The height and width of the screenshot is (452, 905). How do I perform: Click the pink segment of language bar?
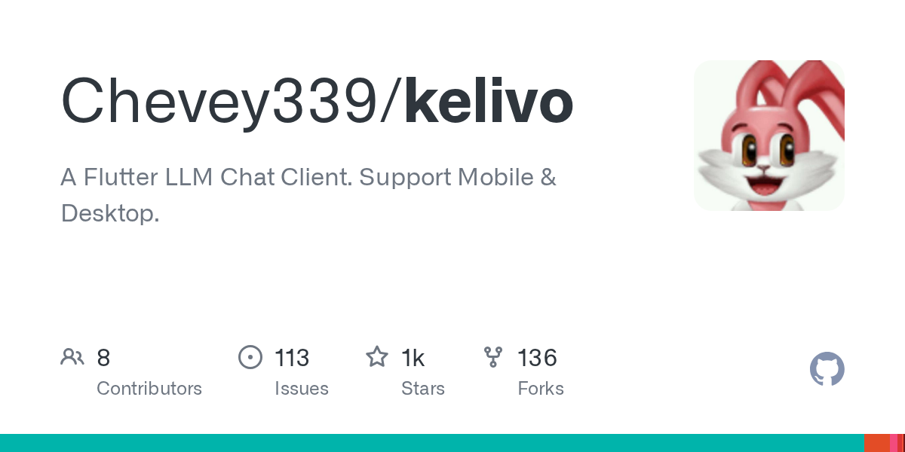[x=893, y=443]
